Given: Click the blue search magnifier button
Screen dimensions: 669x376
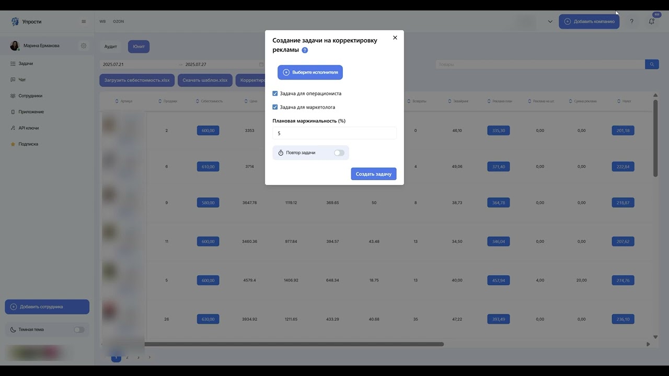Looking at the screenshot, I should pyautogui.click(x=652, y=64).
